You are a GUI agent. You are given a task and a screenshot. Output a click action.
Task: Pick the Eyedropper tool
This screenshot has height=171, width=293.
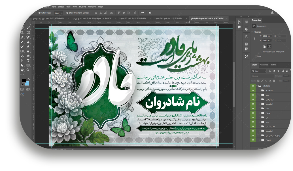point(22,37)
